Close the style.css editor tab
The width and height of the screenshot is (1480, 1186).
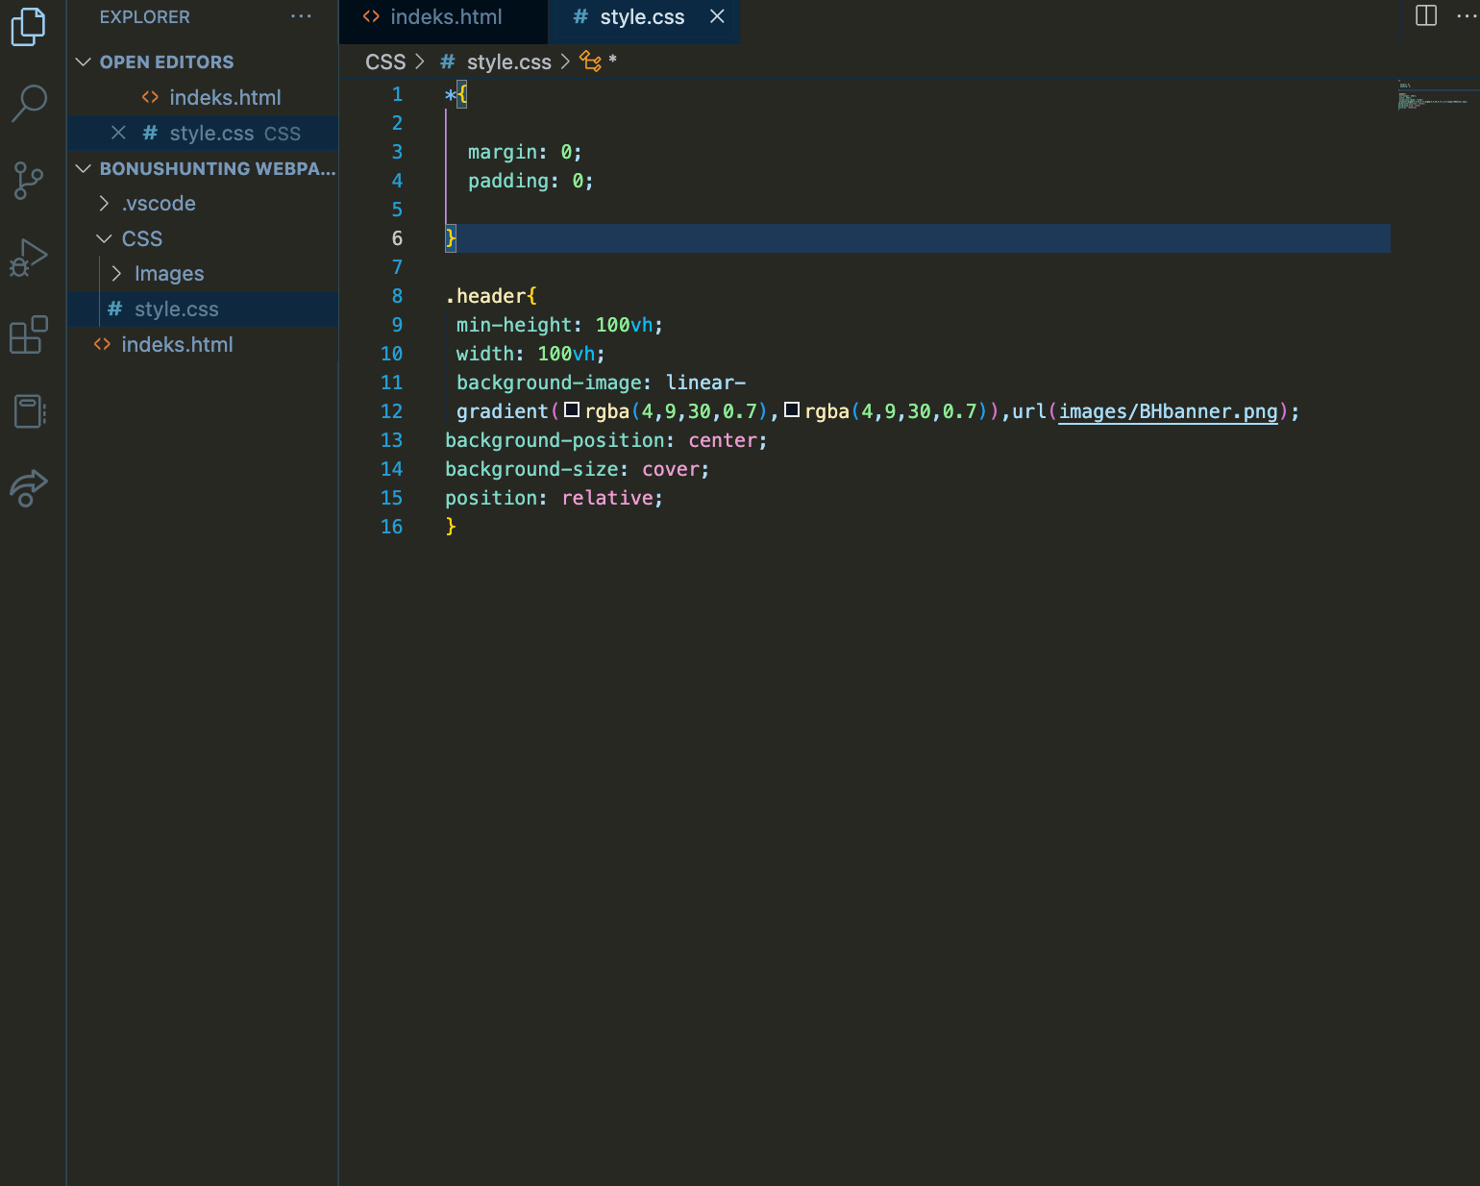[x=717, y=16]
